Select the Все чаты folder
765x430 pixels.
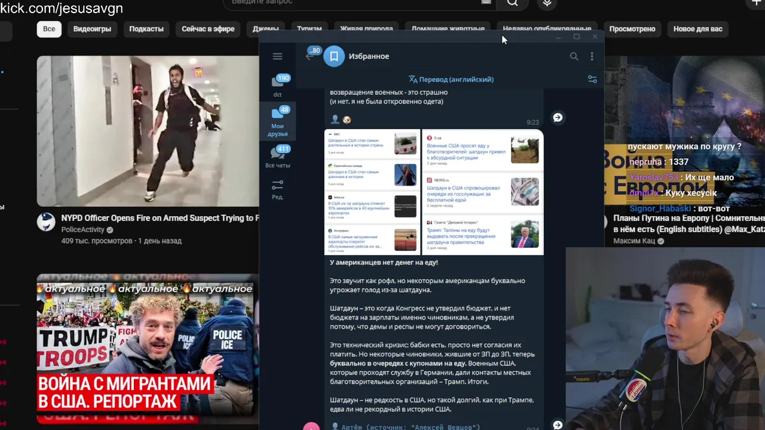[x=277, y=157]
